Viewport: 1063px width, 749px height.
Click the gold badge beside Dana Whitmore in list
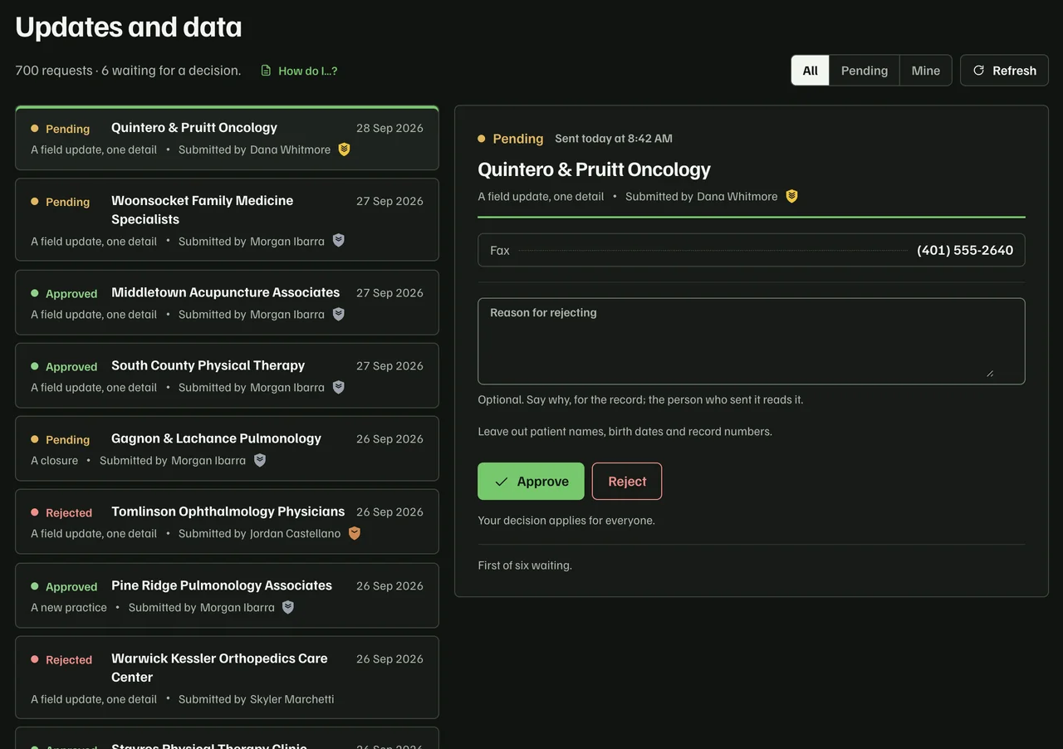click(x=344, y=149)
